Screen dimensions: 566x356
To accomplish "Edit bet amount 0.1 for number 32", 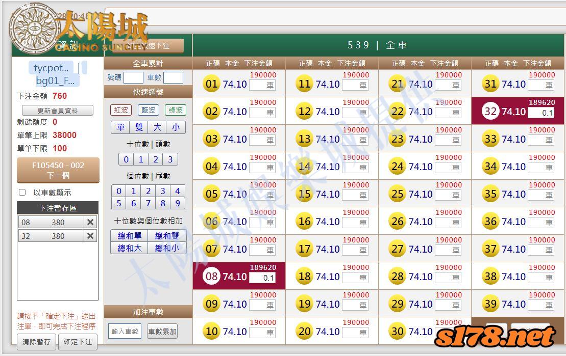I will [x=540, y=113].
